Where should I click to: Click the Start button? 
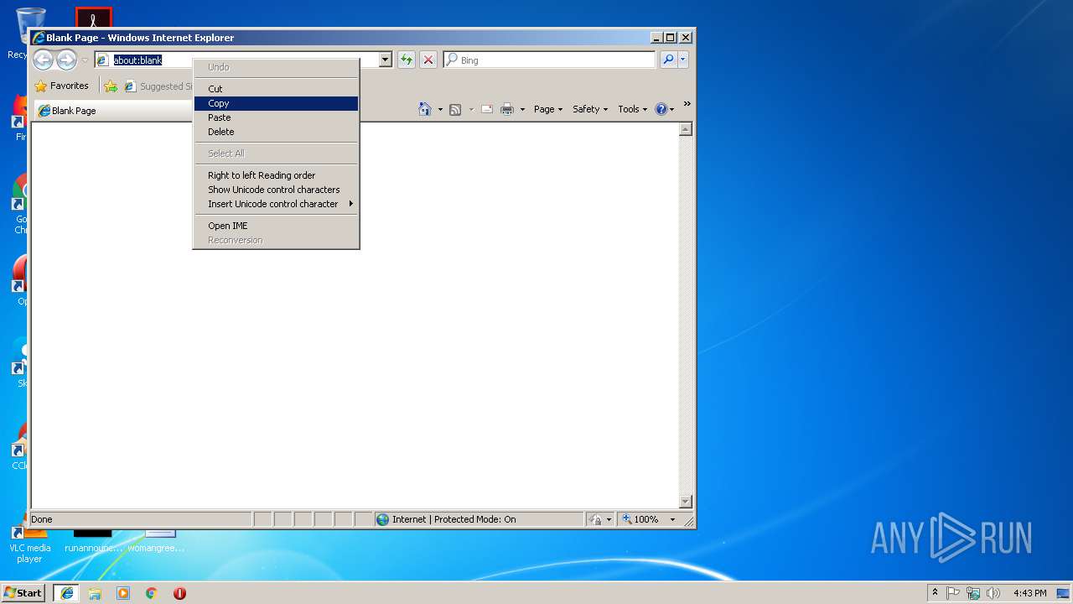[23, 592]
